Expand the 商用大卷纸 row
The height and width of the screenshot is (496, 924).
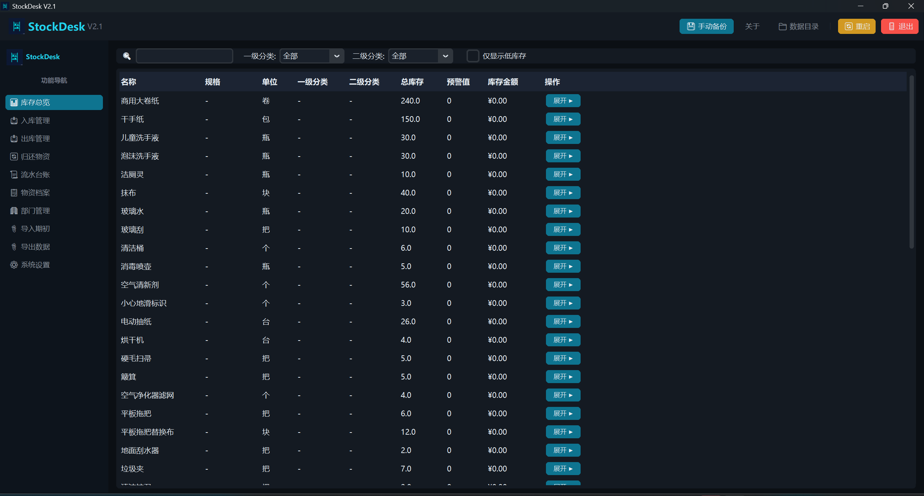click(563, 101)
